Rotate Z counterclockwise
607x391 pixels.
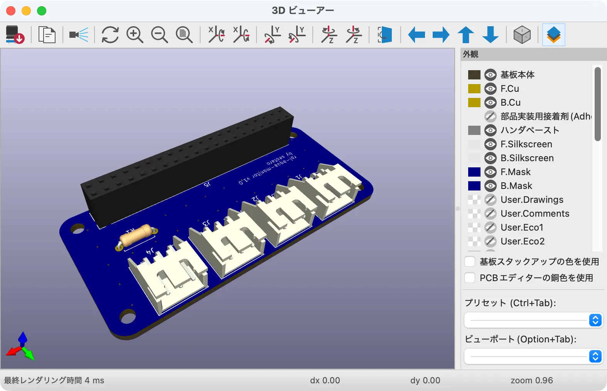click(354, 35)
